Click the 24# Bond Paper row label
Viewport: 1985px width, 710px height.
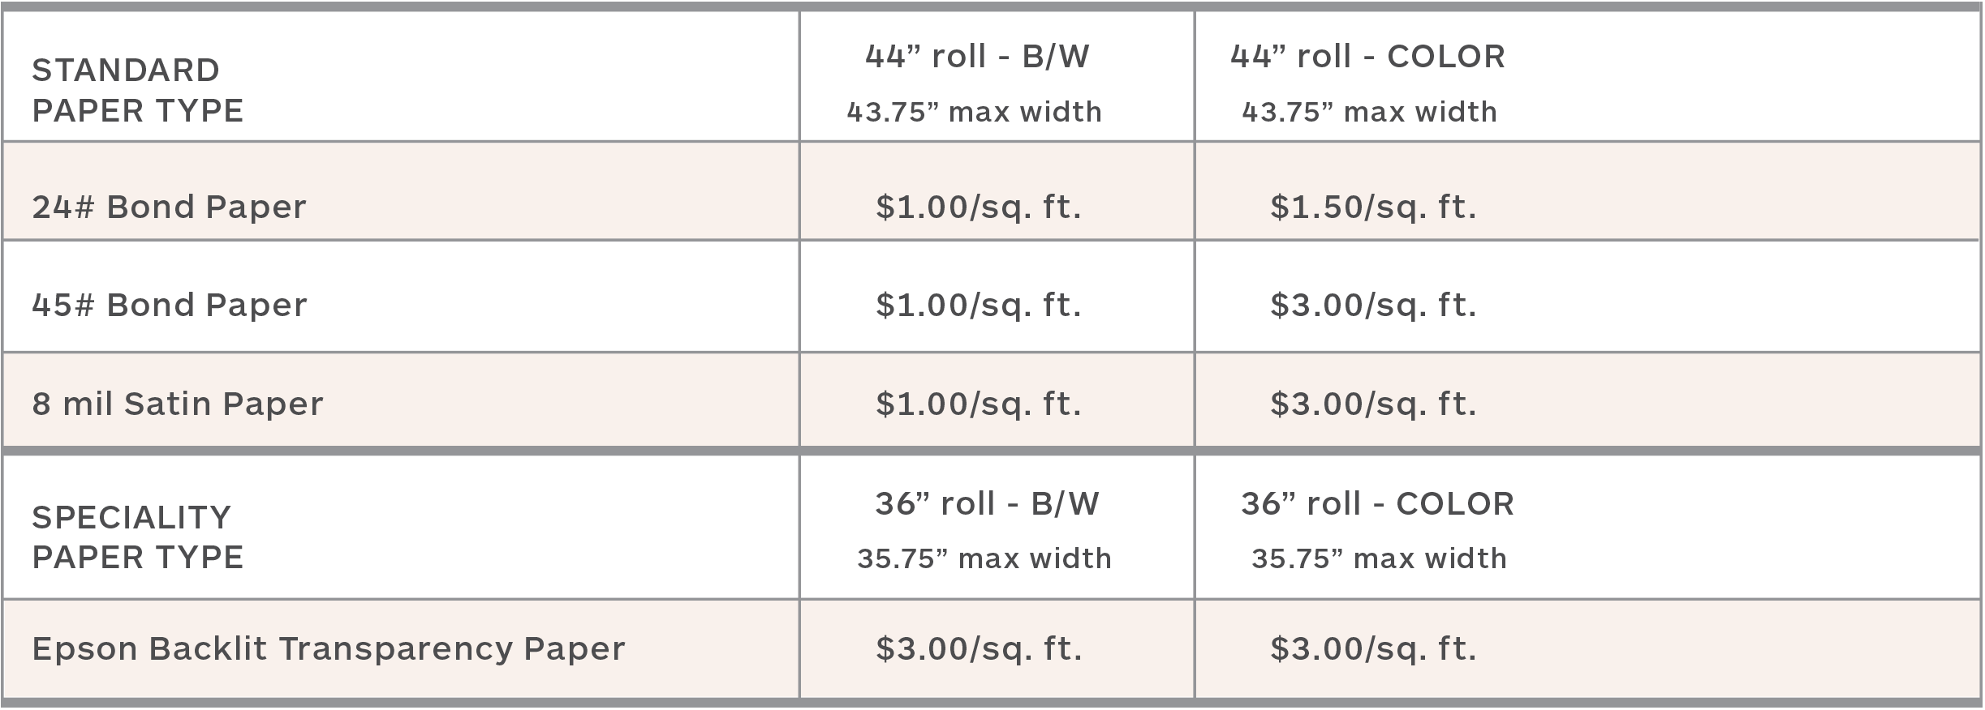click(x=169, y=207)
